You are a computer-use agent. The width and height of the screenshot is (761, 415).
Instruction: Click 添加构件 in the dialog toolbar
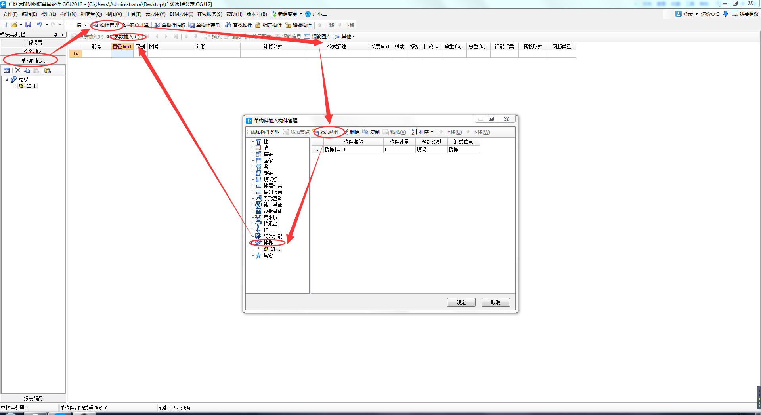327,132
